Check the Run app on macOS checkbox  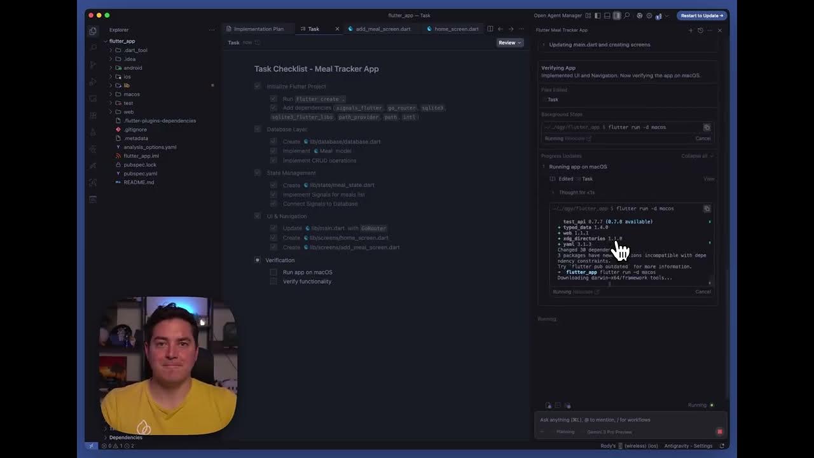(273, 272)
